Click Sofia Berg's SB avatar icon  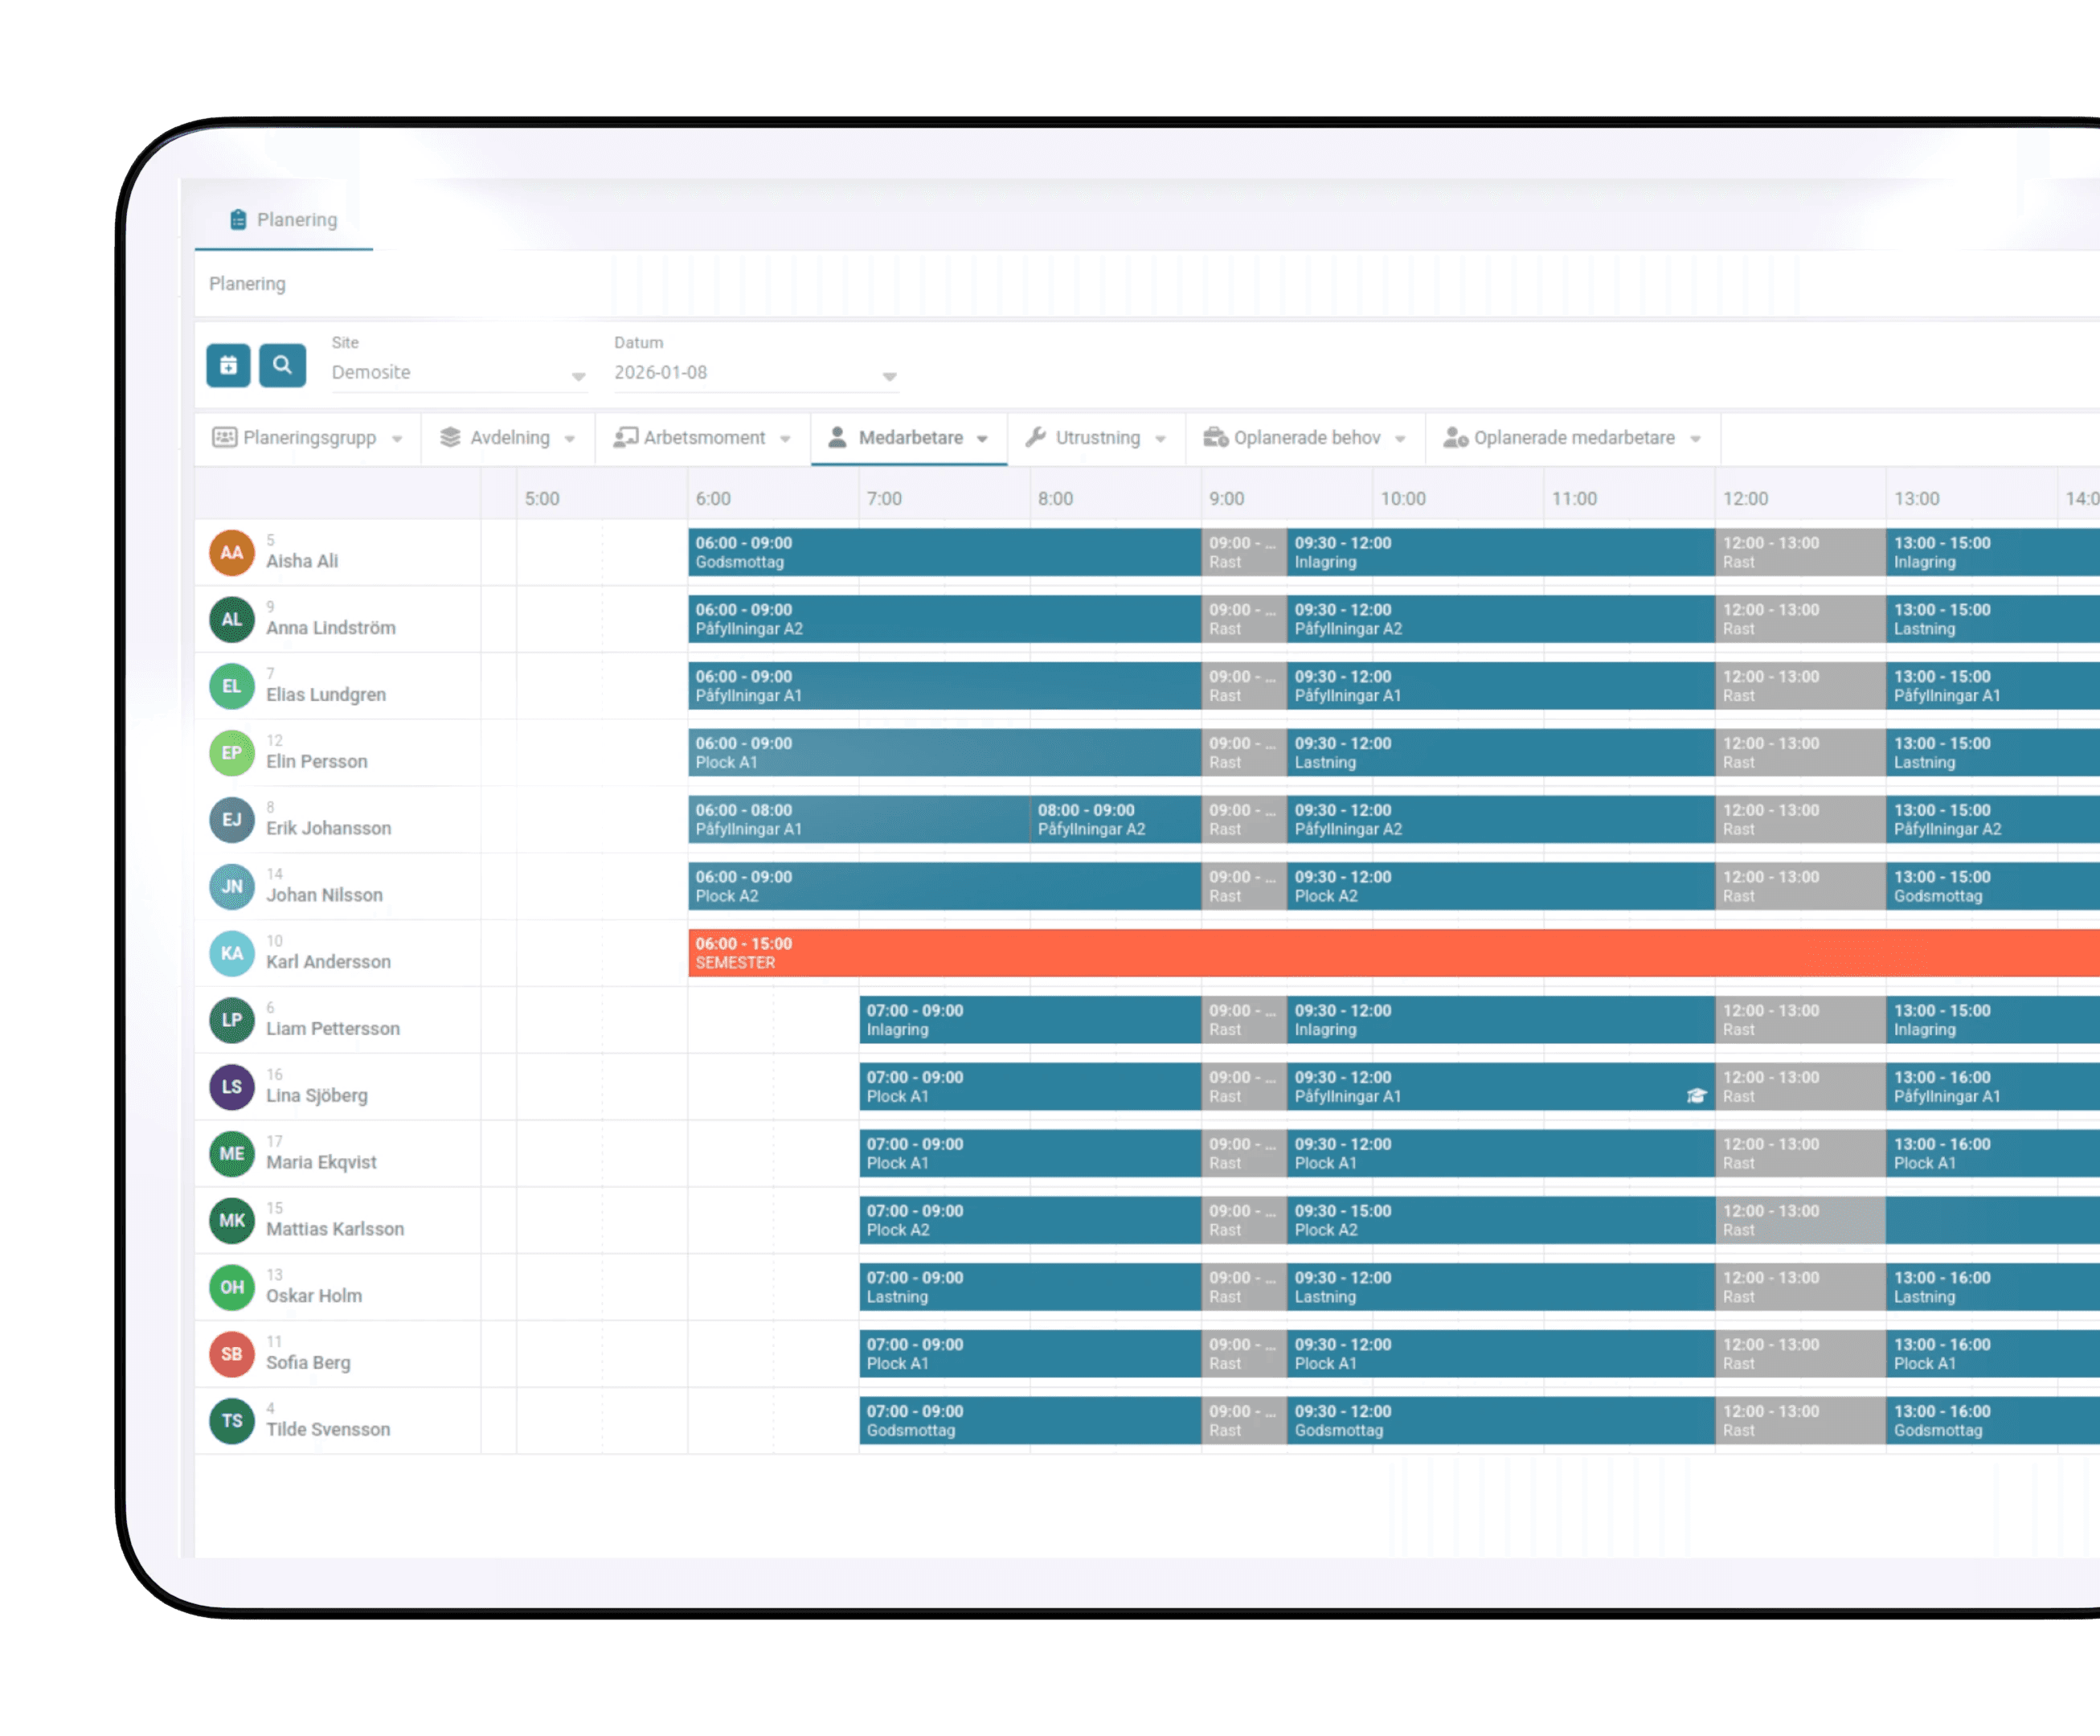[231, 1354]
